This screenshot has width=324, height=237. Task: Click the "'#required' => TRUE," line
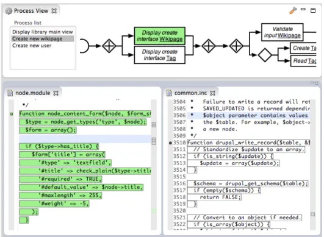[60, 179]
